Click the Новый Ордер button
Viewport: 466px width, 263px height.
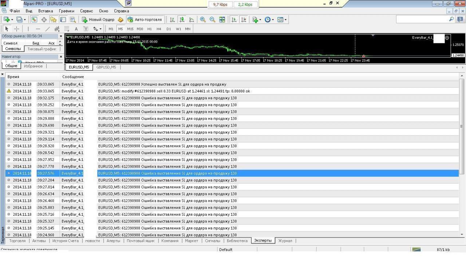click(98, 20)
